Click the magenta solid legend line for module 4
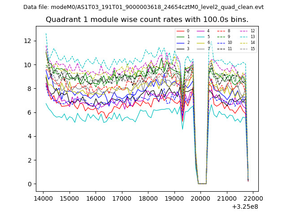The image size is (287, 215). tap(201, 31)
